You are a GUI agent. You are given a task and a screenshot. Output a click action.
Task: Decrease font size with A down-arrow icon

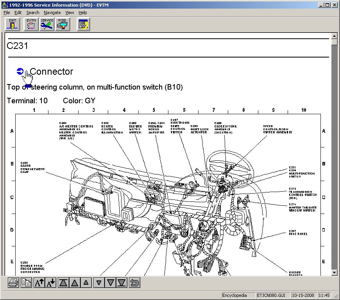coord(50,283)
